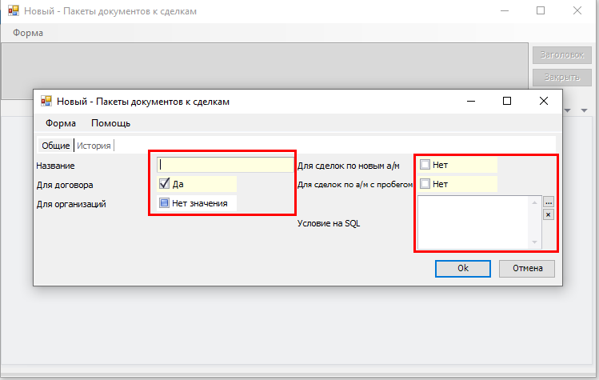
Task: Toggle the 'Для организаций' checkbox
Action: pos(165,203)
